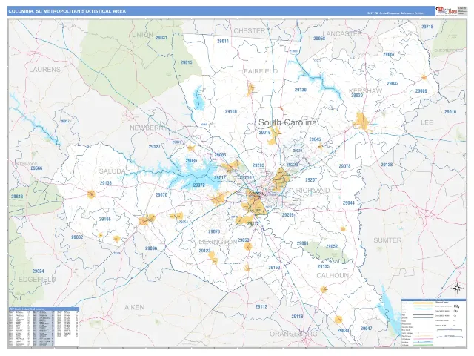Viewport: 474px width, 356px height.
Task: Click the SUMTER county label
Action: (387, 240)
